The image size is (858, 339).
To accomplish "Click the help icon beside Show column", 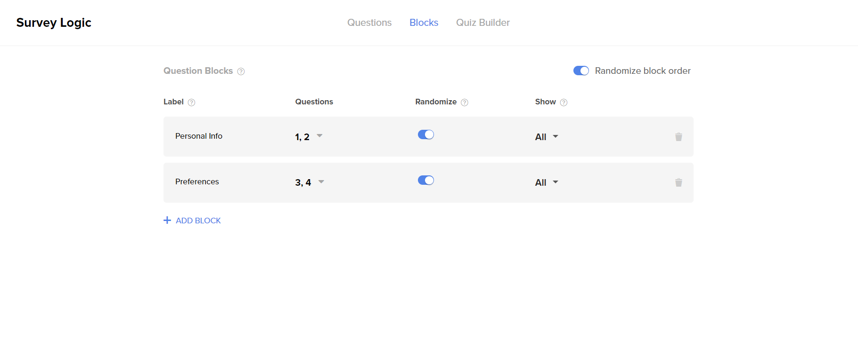I will click(x=564, y=102).
